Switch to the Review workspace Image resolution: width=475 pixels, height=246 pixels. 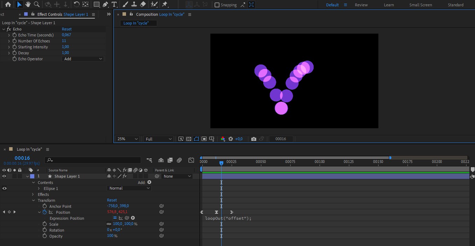pos(361,5)
